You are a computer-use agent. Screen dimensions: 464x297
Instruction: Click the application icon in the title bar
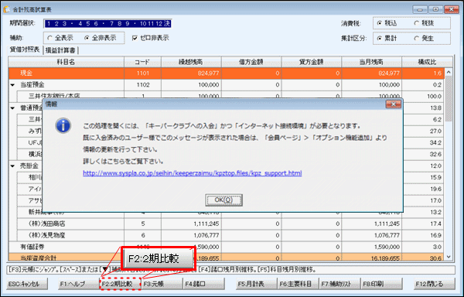[x=6, y=9]
